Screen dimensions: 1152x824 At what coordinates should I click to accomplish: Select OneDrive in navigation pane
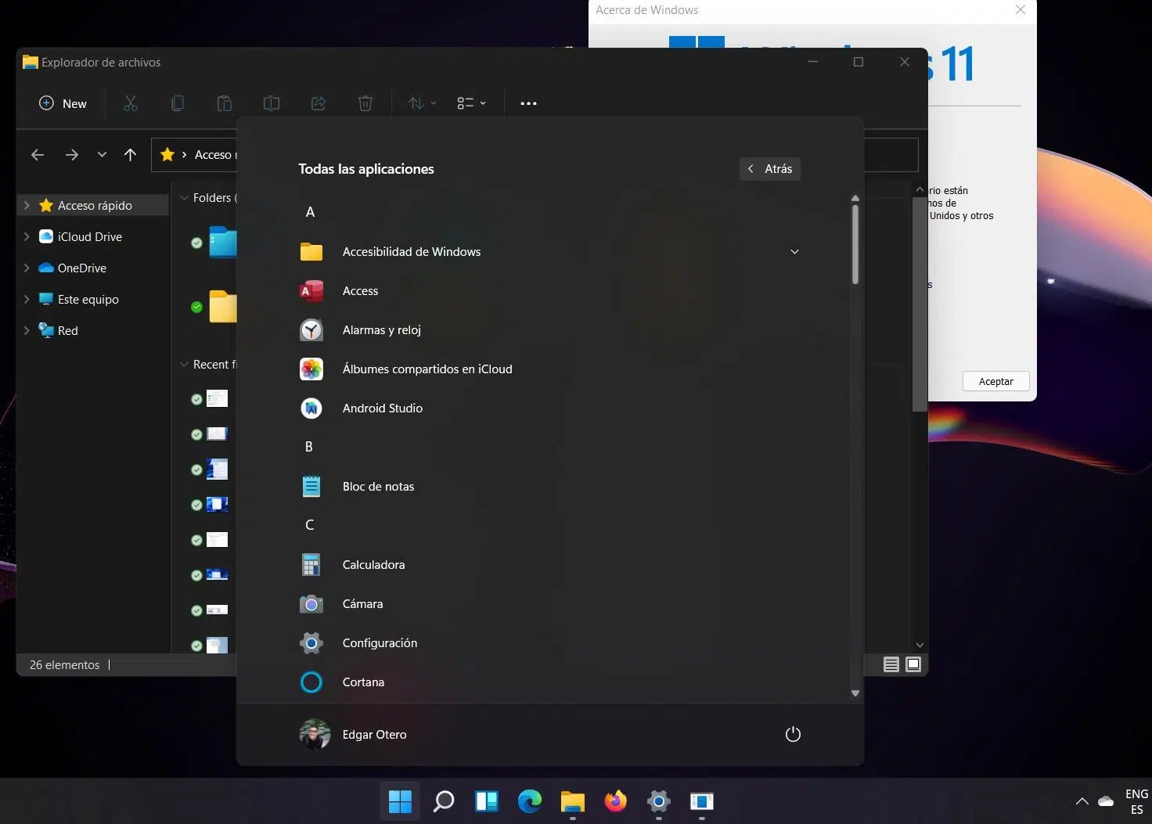coord(81,268)
